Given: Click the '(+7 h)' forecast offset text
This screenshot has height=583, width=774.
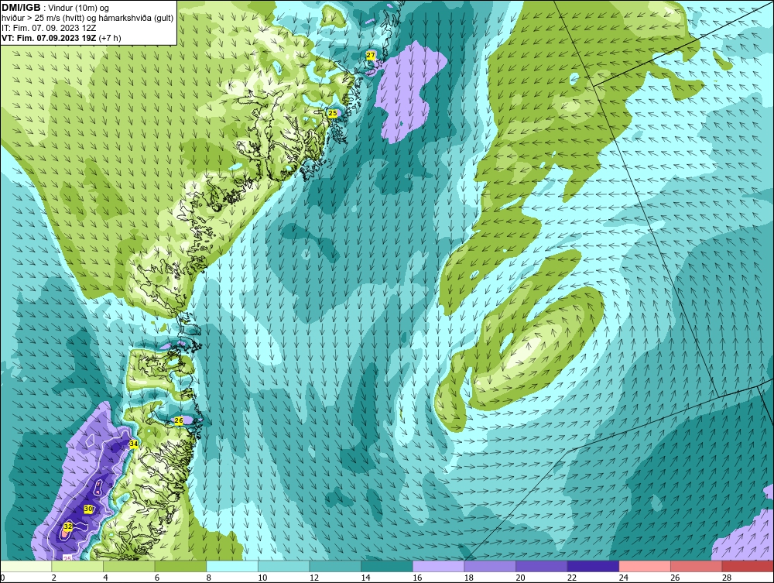Looking at the screenshot, I should (110, 38).
